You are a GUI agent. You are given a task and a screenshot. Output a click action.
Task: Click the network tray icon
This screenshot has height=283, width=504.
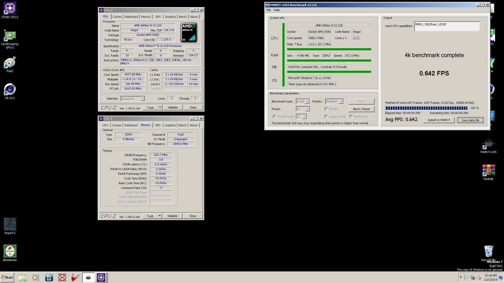click(x=473, y=277)
